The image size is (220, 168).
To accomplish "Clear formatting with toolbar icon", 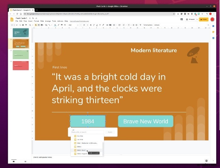I will (x=140, y=25).
